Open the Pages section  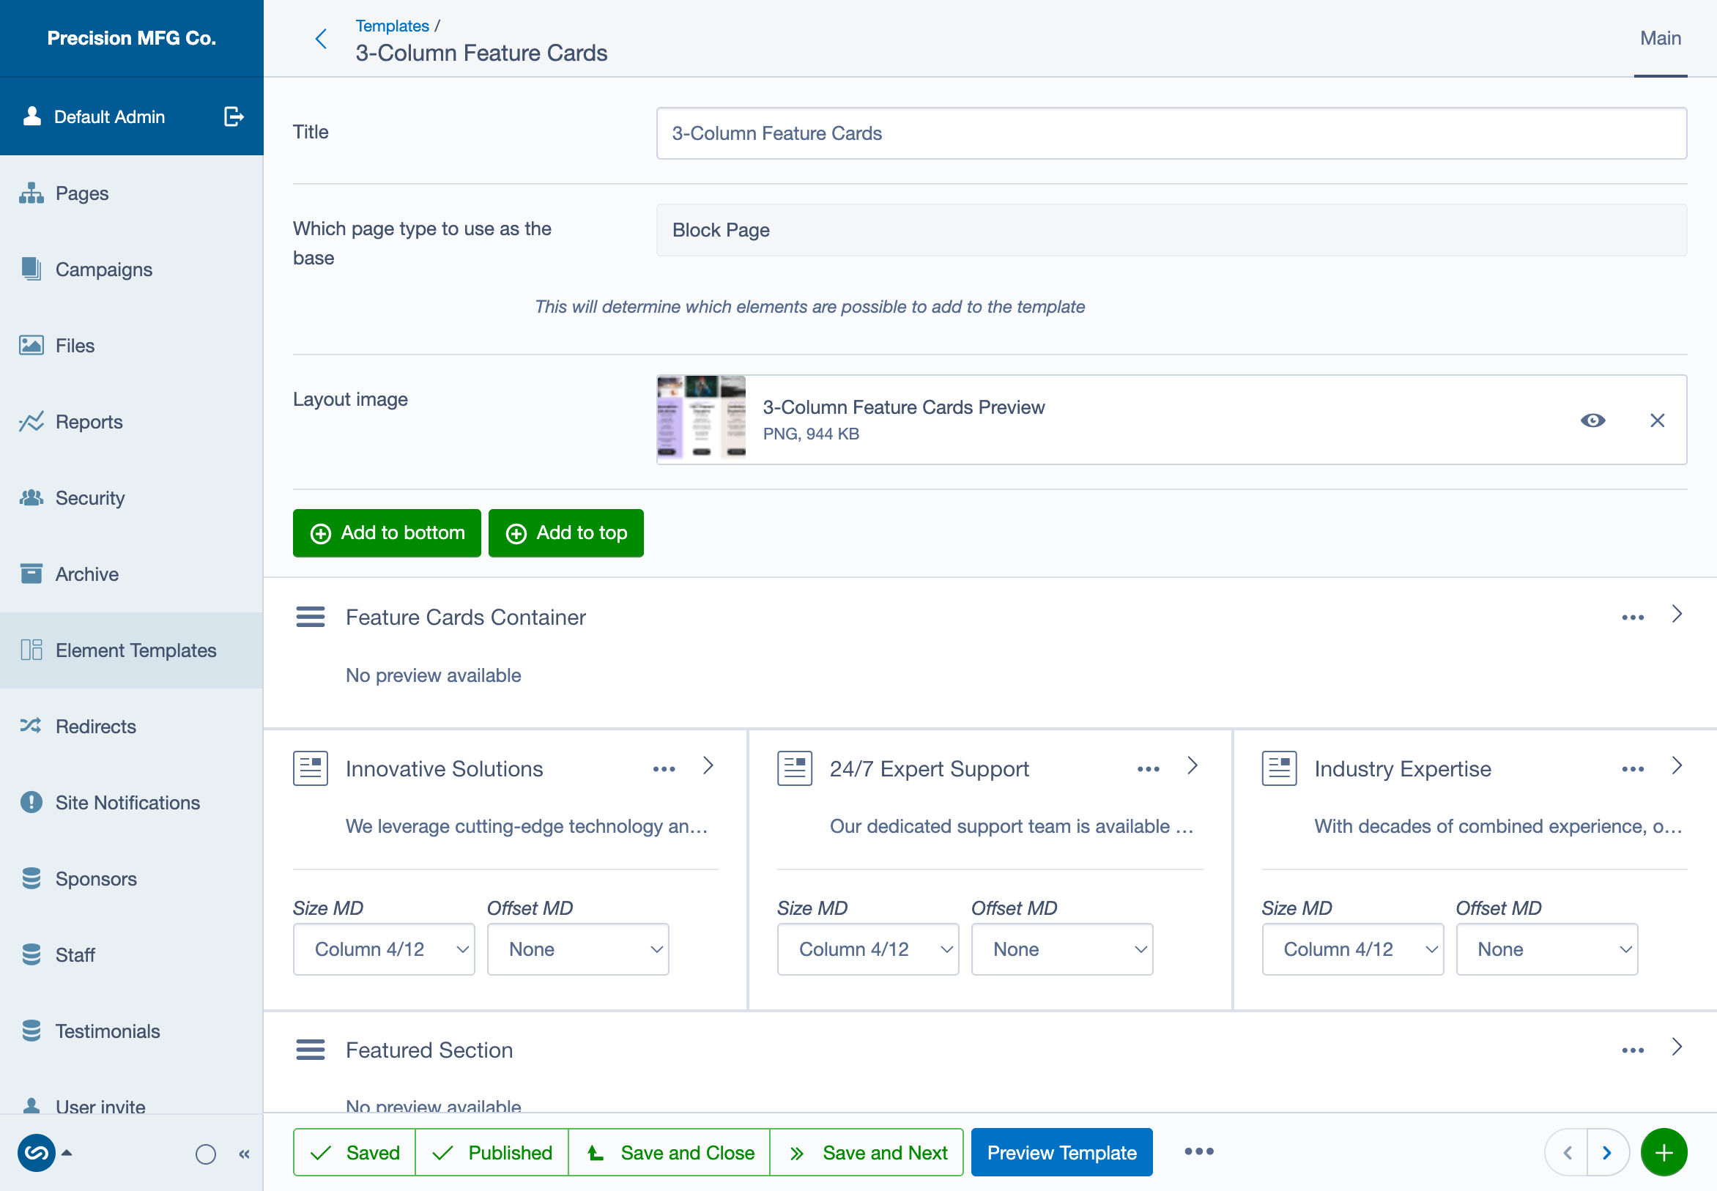click(131, 193)
